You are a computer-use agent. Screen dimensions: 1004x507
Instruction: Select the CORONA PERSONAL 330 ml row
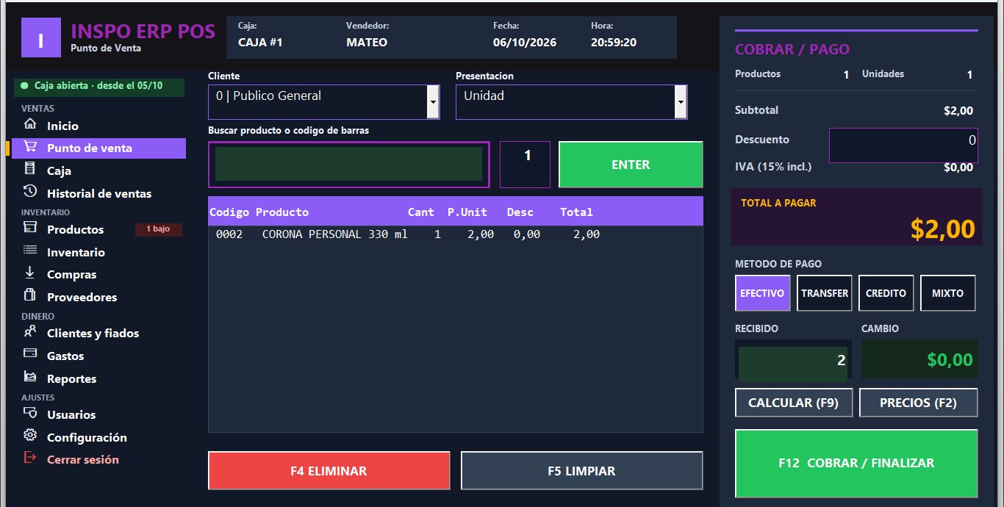click(455, 234)
